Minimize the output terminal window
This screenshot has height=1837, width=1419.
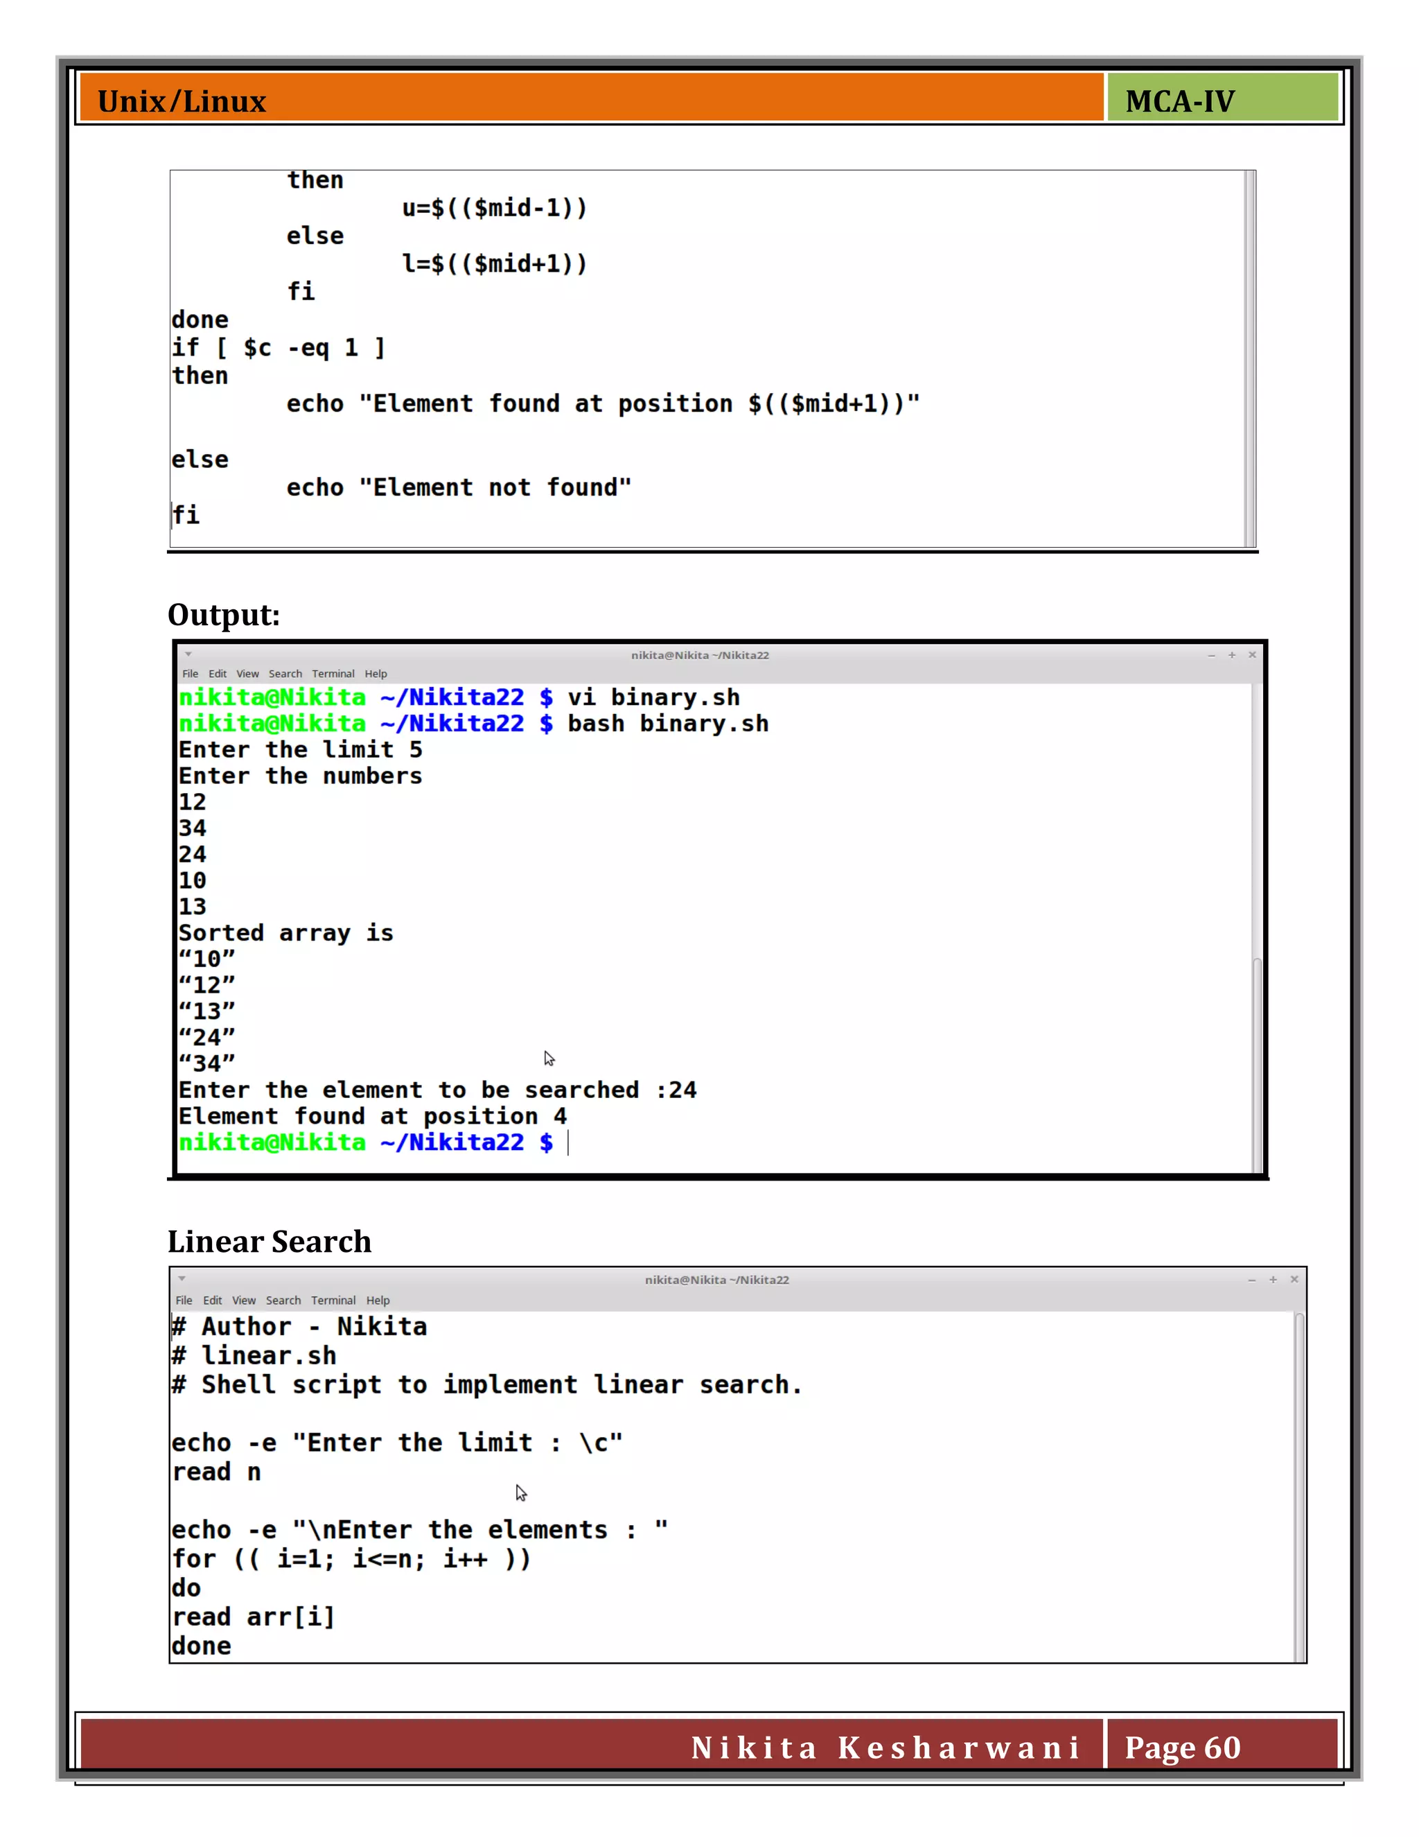(x=1211, y=655)
